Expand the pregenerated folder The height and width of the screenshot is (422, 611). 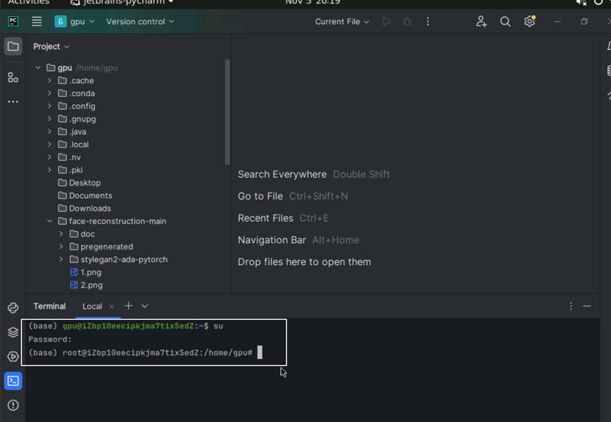click(x=62, y=247)
